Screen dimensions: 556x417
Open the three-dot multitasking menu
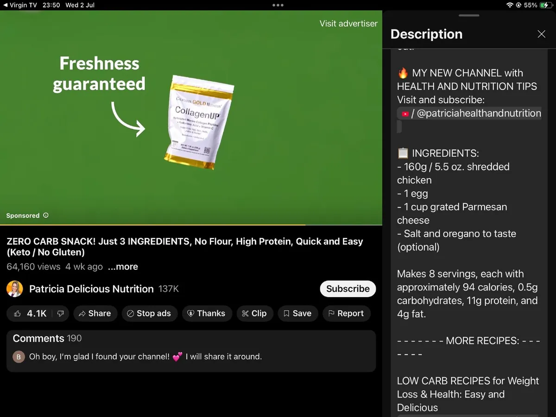click(278, 5)
